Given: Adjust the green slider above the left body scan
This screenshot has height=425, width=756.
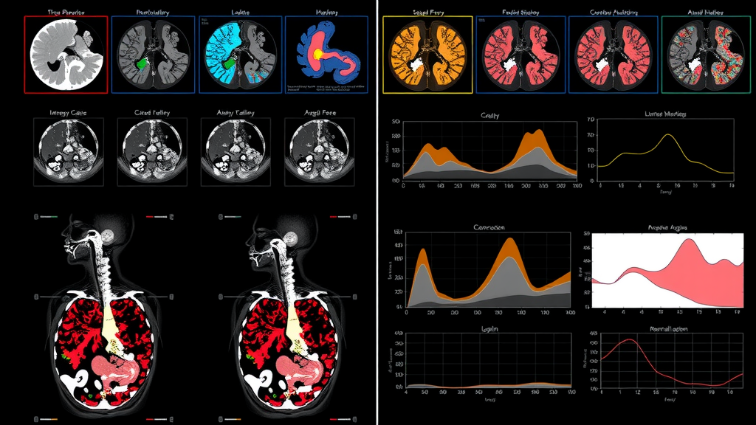Looking at the screenshot, I should (x=49, y=217).
